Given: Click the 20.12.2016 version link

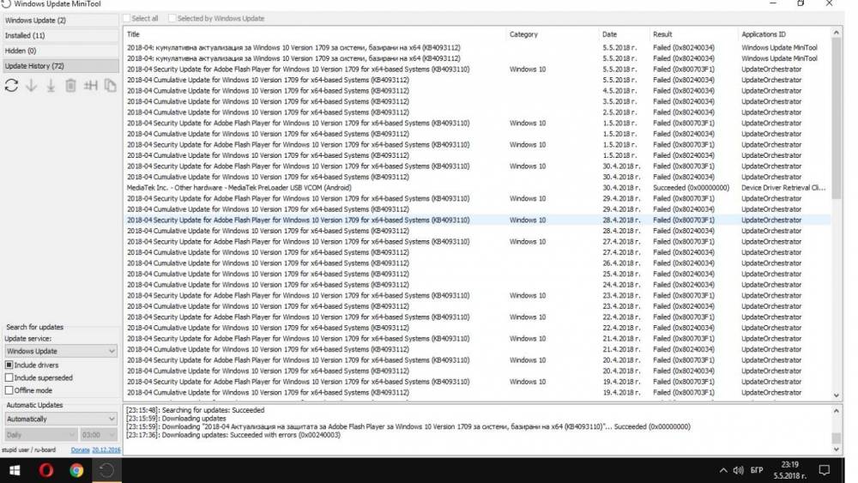Looking at the screenshot, I should (106, 450).
